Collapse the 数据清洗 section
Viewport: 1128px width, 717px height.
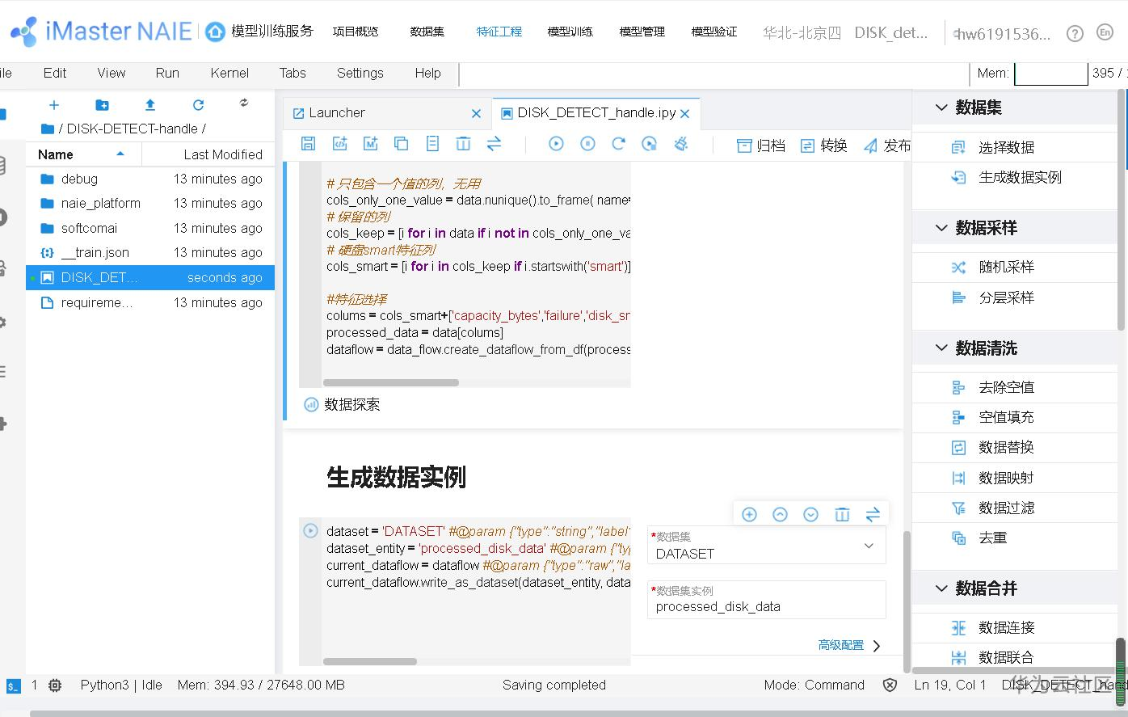point(941,348)
